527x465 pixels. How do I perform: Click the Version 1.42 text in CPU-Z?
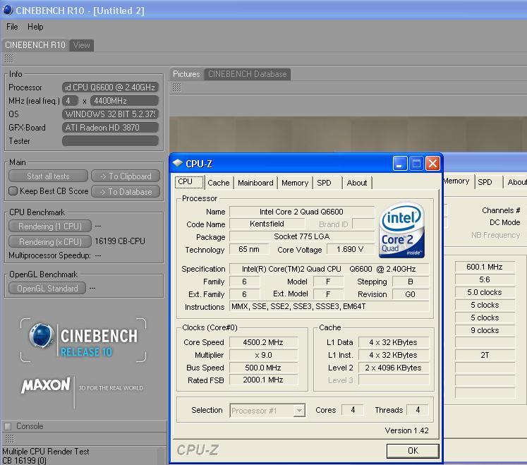(x=406, y=430)
